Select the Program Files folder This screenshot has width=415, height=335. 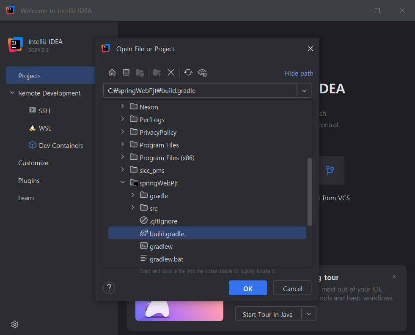(207, 145)
